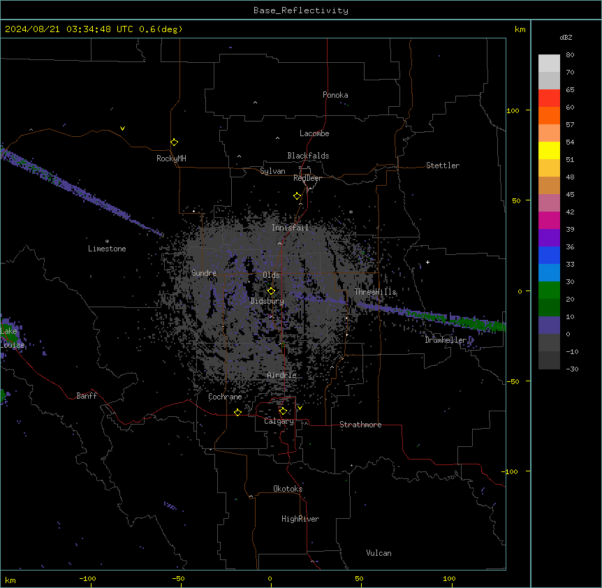Select the pink 45-42 dBZ legend swatch
Image resolution: width=602 pixels, height=588 pixels.
click(x=549, y=203)
